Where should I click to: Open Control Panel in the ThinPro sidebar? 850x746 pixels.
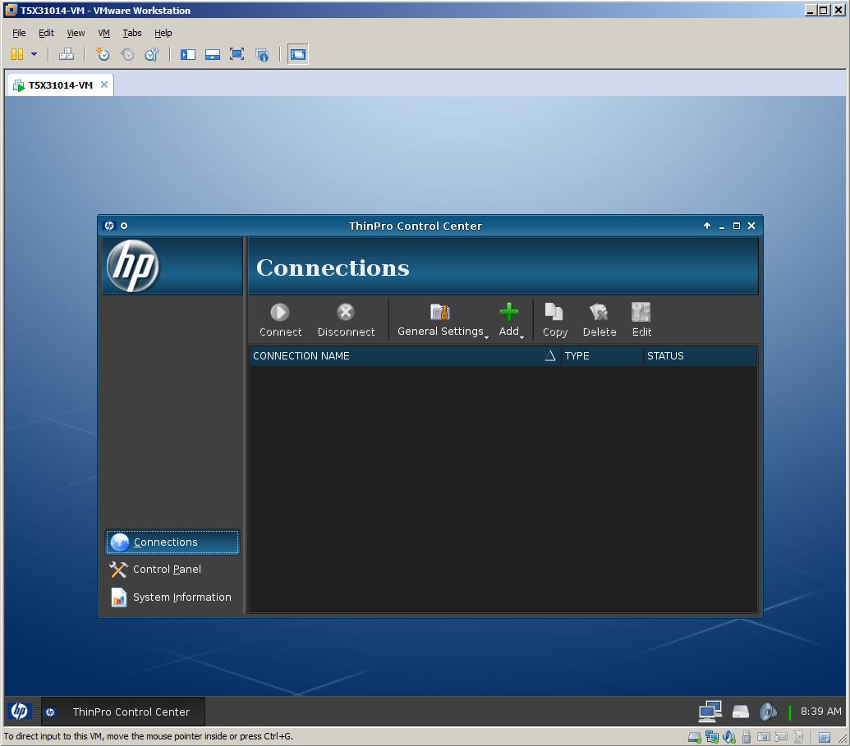tap(172, 570)
